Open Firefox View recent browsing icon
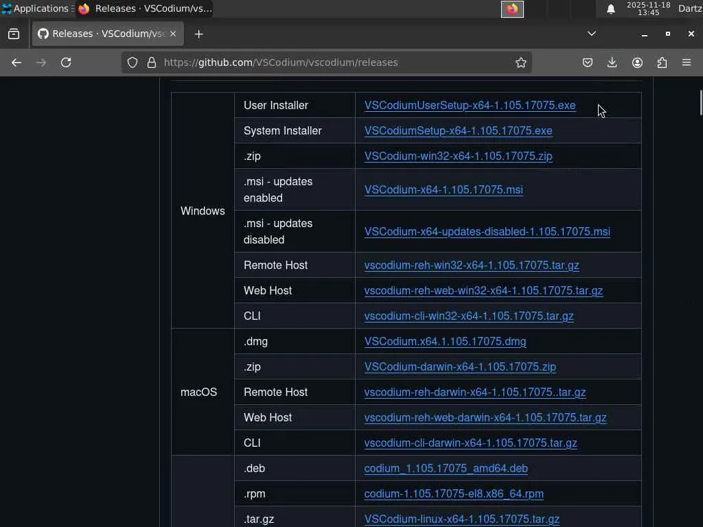 [14, 34]
